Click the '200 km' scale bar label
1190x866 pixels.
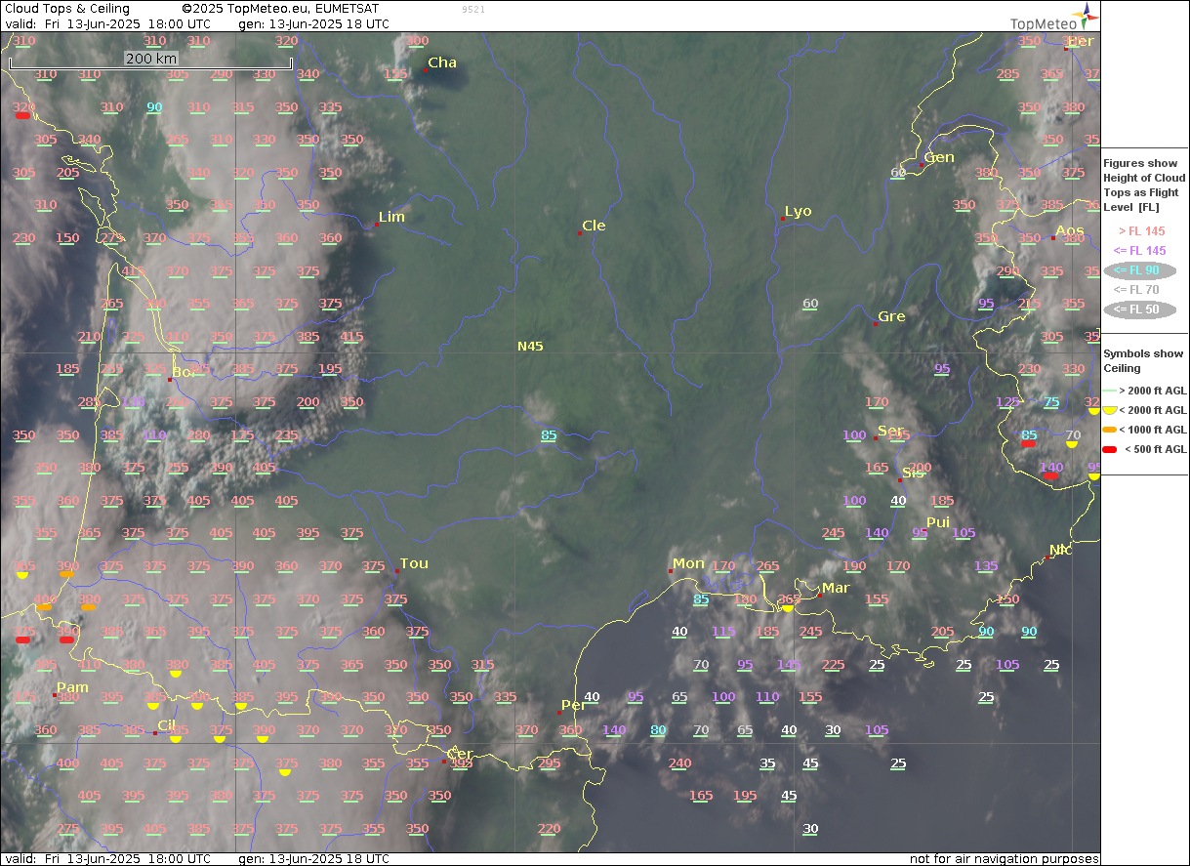pos(150,58)
